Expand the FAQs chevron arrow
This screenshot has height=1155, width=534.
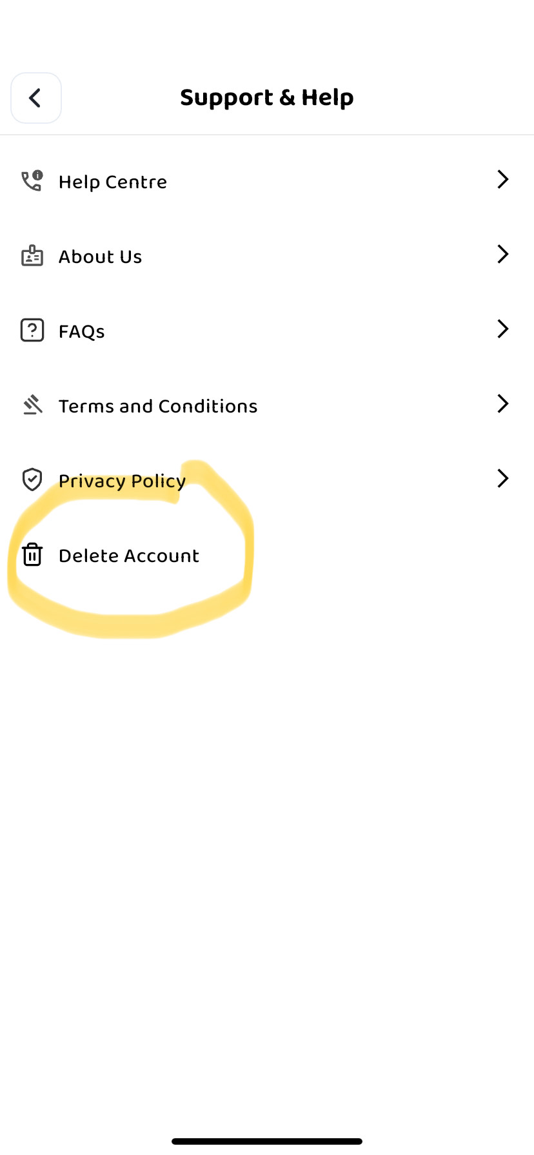(x=503, y=329)
